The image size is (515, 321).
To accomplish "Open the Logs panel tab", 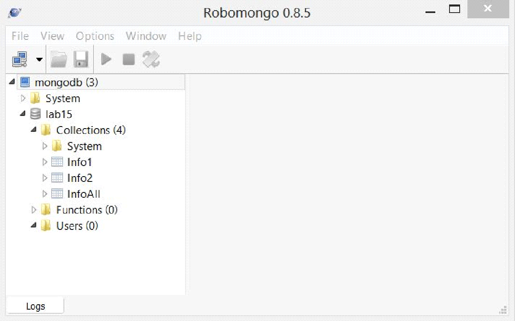I will tap(35, 306).
